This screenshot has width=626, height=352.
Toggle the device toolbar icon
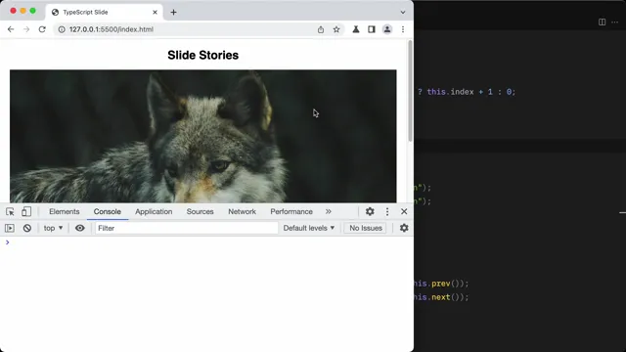coord(26,212)
